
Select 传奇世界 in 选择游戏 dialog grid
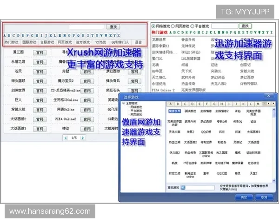(x=206, y=142)
